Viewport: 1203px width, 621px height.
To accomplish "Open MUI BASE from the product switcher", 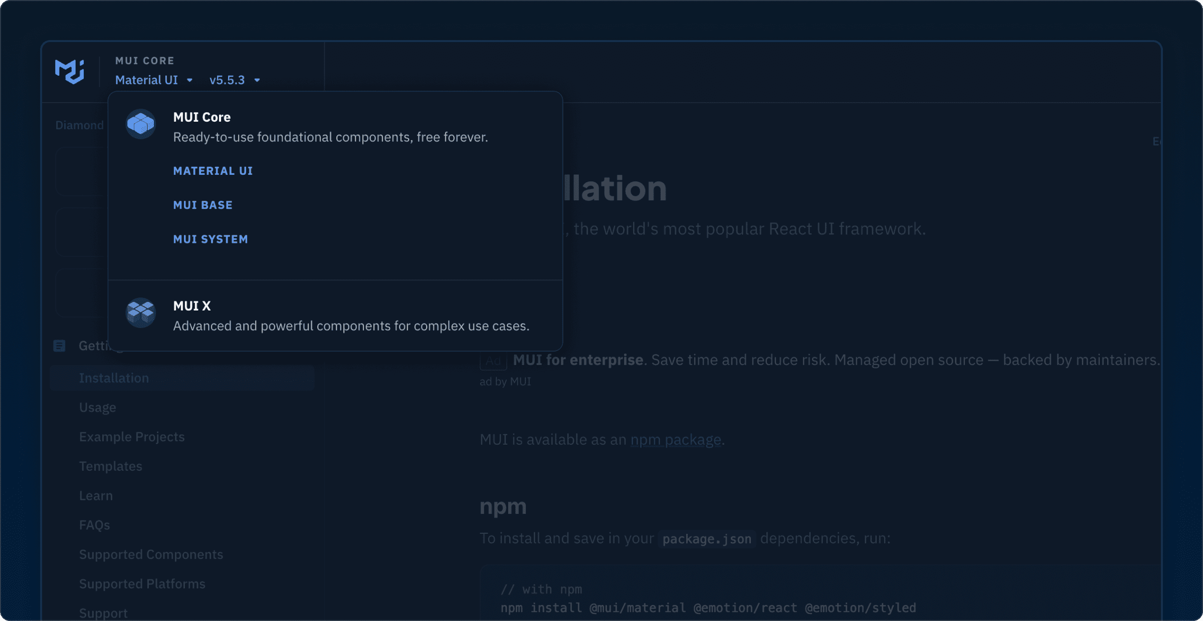I will tap(203, 204).
